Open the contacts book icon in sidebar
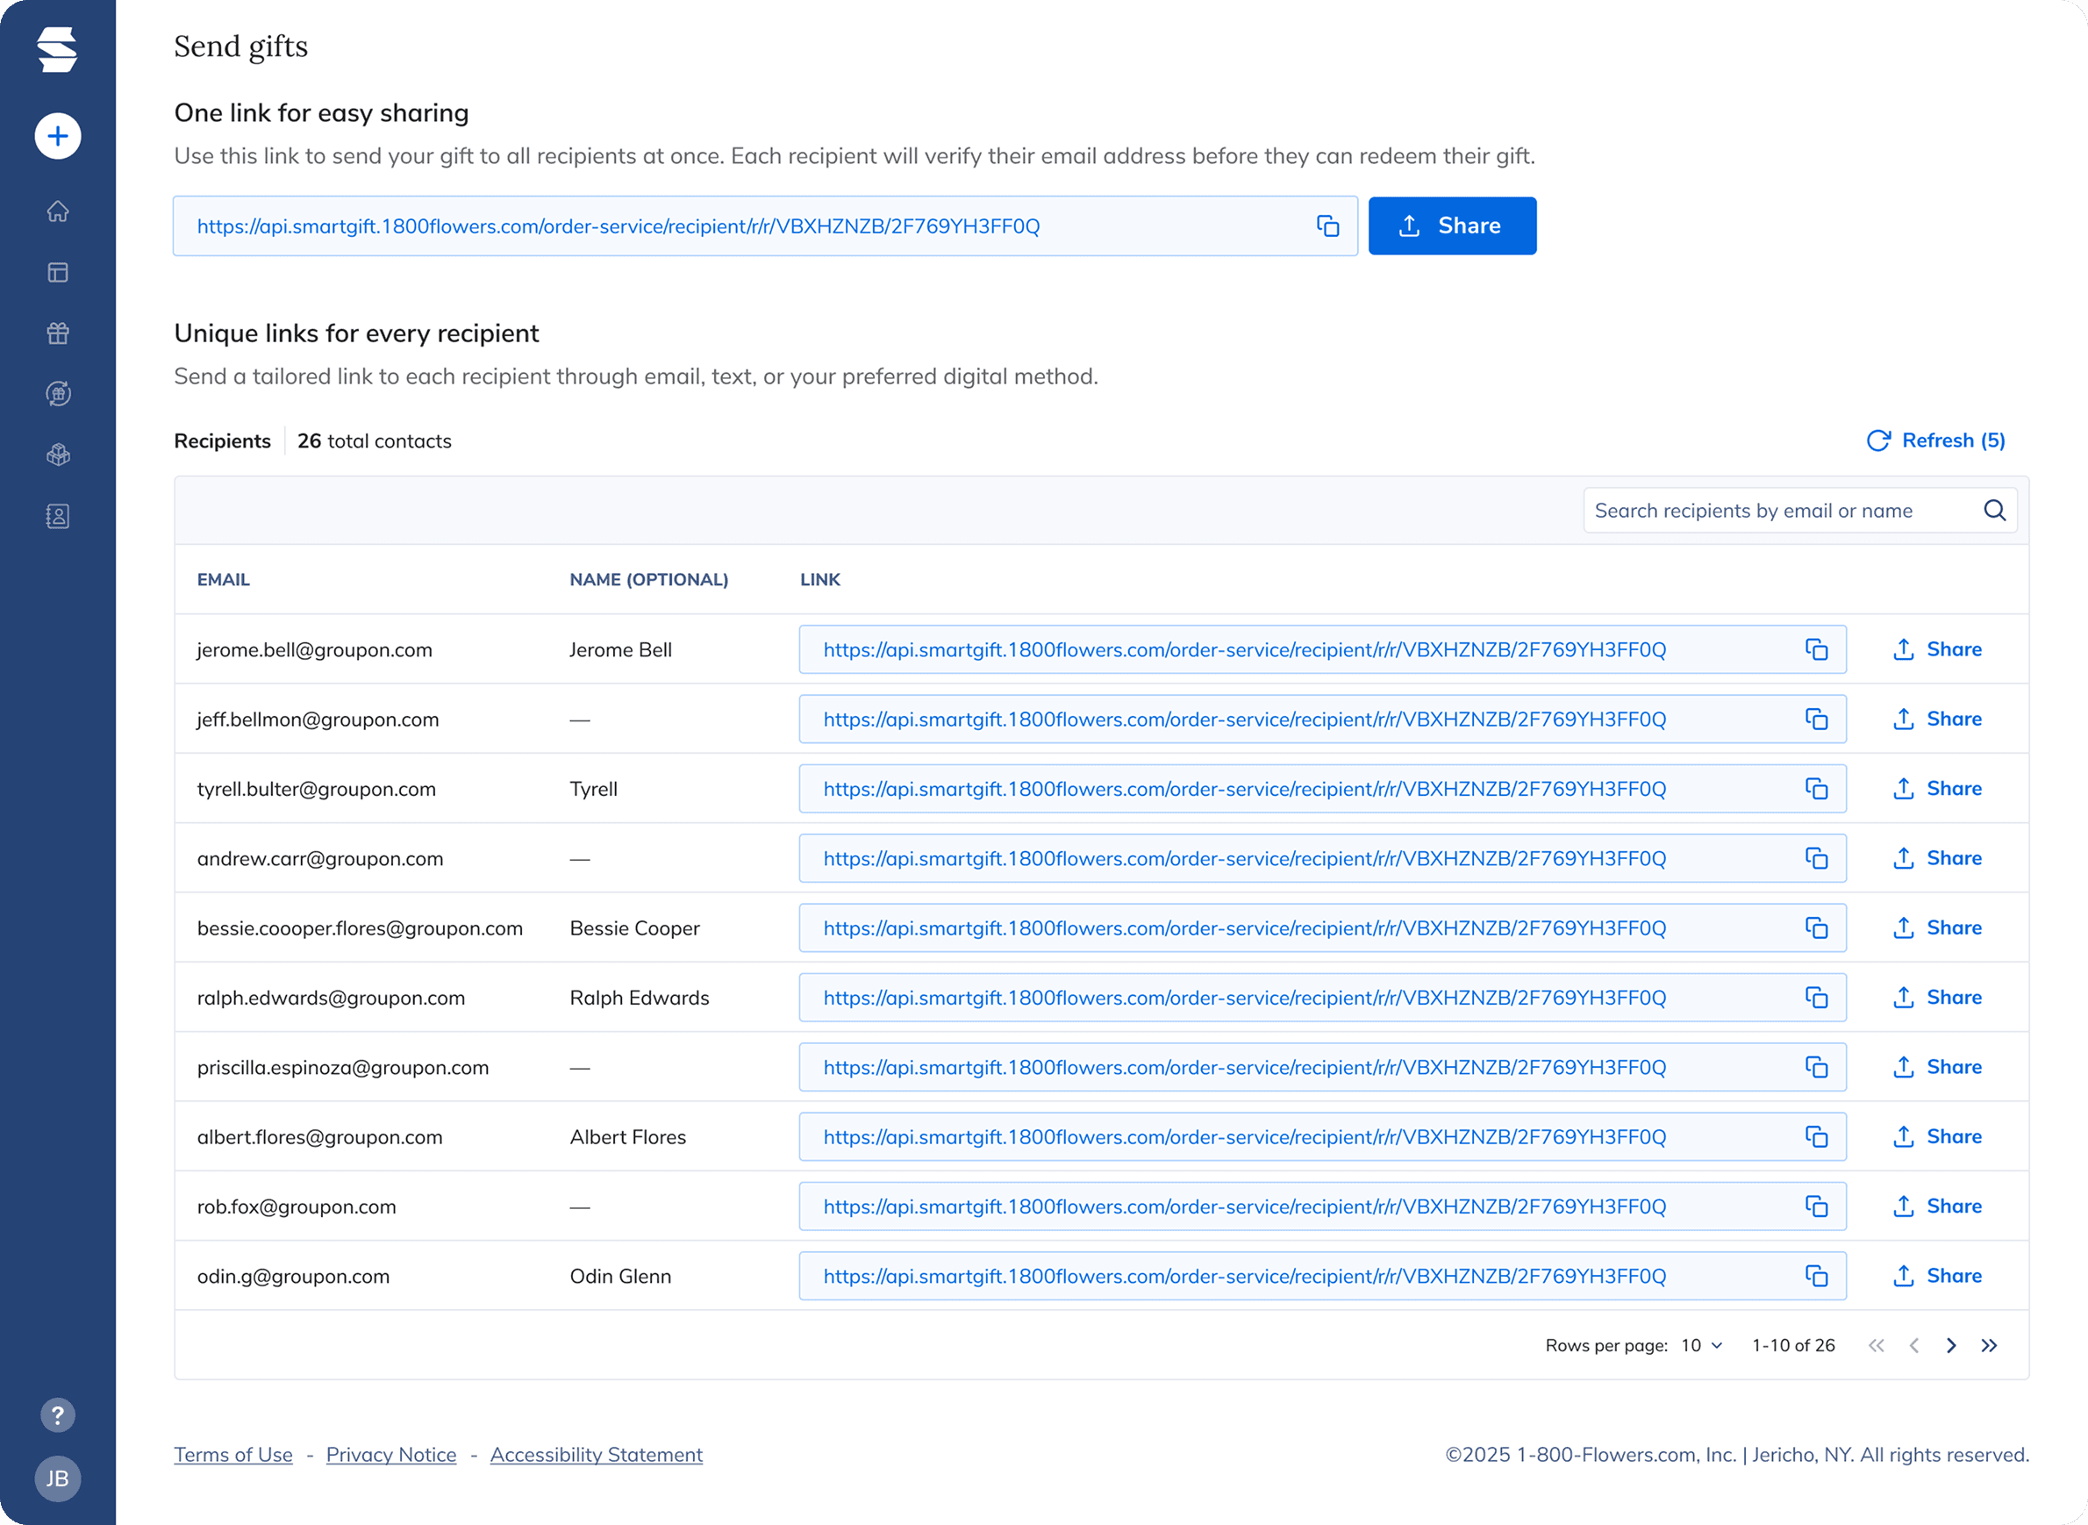 [x=57, y=516]
